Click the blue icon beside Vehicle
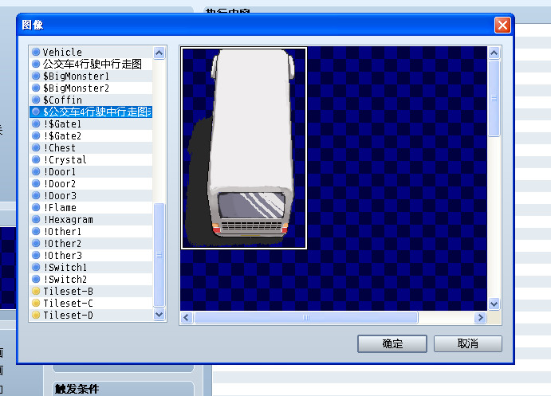This screenshot has width=551, height=396. [36, 52]
